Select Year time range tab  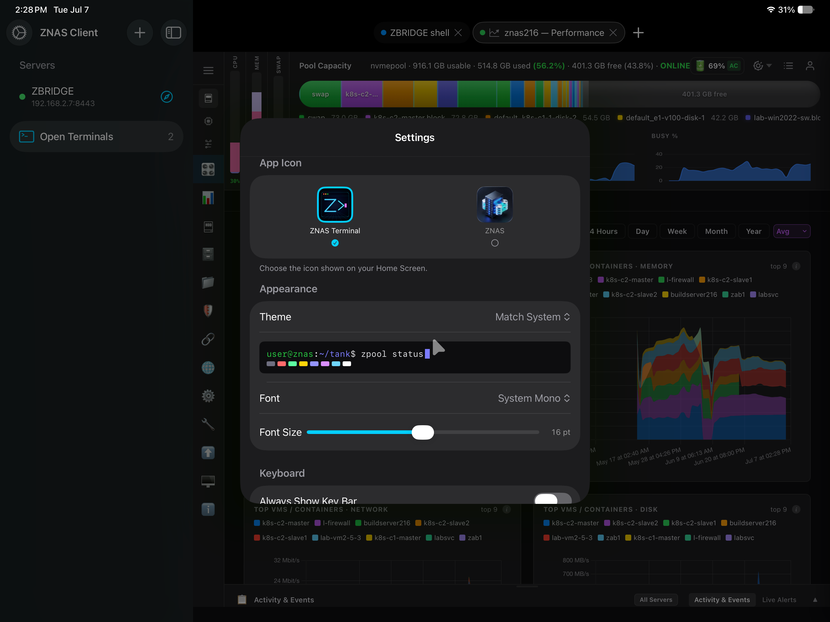pos(754,231)
